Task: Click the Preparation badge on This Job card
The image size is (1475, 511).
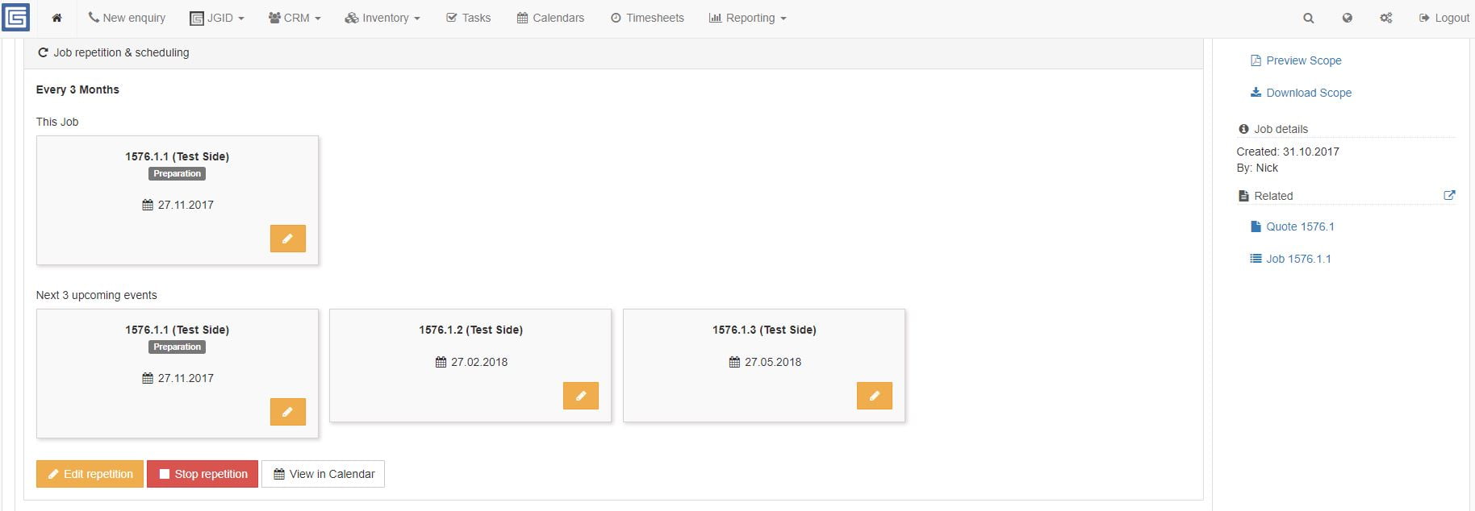Action: 178,173
